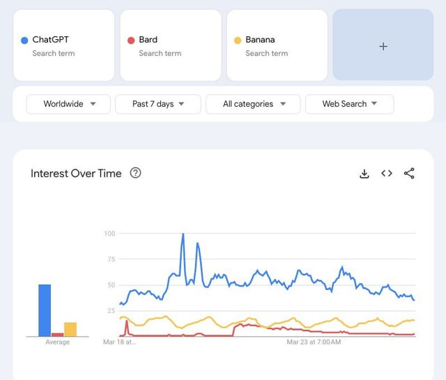Click the Mar 23 at 7:00 AM label
This screenshot has height=380, width=446.
point(314,342)
